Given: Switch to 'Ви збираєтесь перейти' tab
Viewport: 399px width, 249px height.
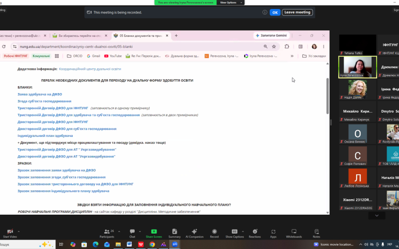Looking at the screenshot, I should pos(80,36).
